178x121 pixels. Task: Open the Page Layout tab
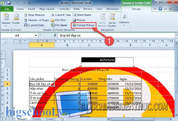coord(47,9)
